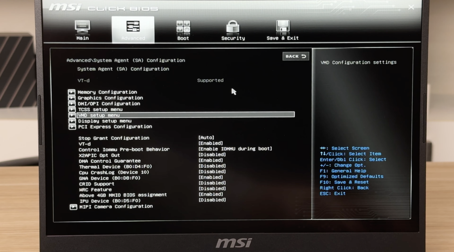Open Graphics Configuration submenu

tap(110, 98)
